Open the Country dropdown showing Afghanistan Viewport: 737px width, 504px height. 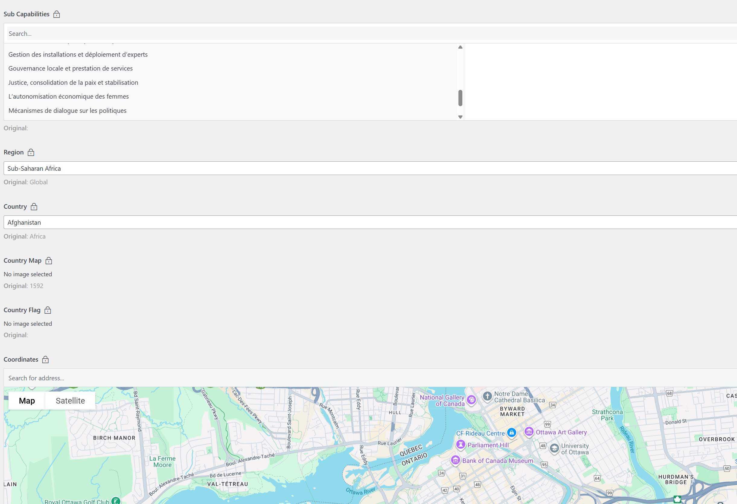[x=368, y=223]
